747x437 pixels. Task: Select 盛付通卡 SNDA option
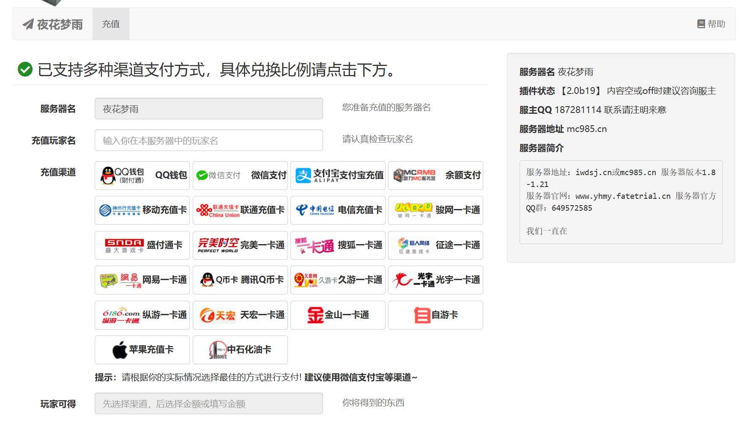coord(142,245)
